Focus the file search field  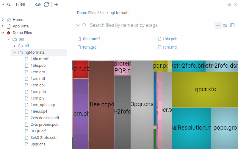[x=124, y=25]
